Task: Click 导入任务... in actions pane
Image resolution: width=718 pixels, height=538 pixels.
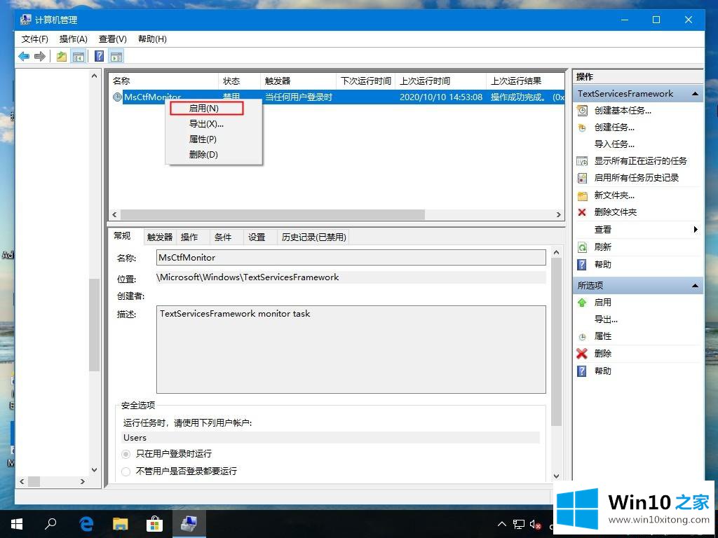Action: pyautogui.click(x=614, y=144)
